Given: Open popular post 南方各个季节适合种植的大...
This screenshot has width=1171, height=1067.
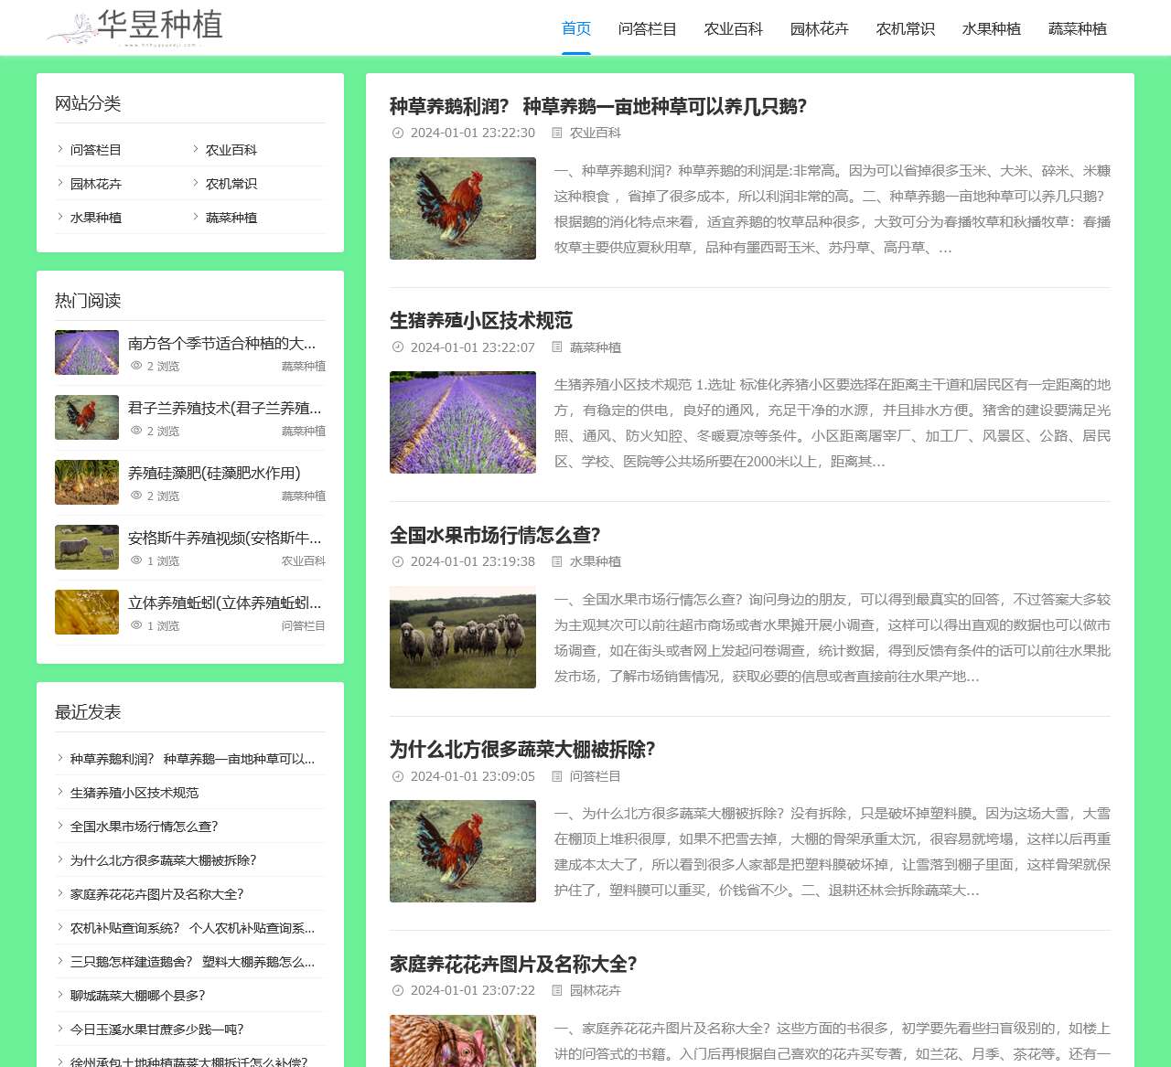Looking at the screenshot, I should click(x=221, y=344).
